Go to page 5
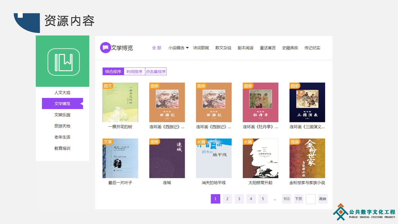 [x=263, y=199]
